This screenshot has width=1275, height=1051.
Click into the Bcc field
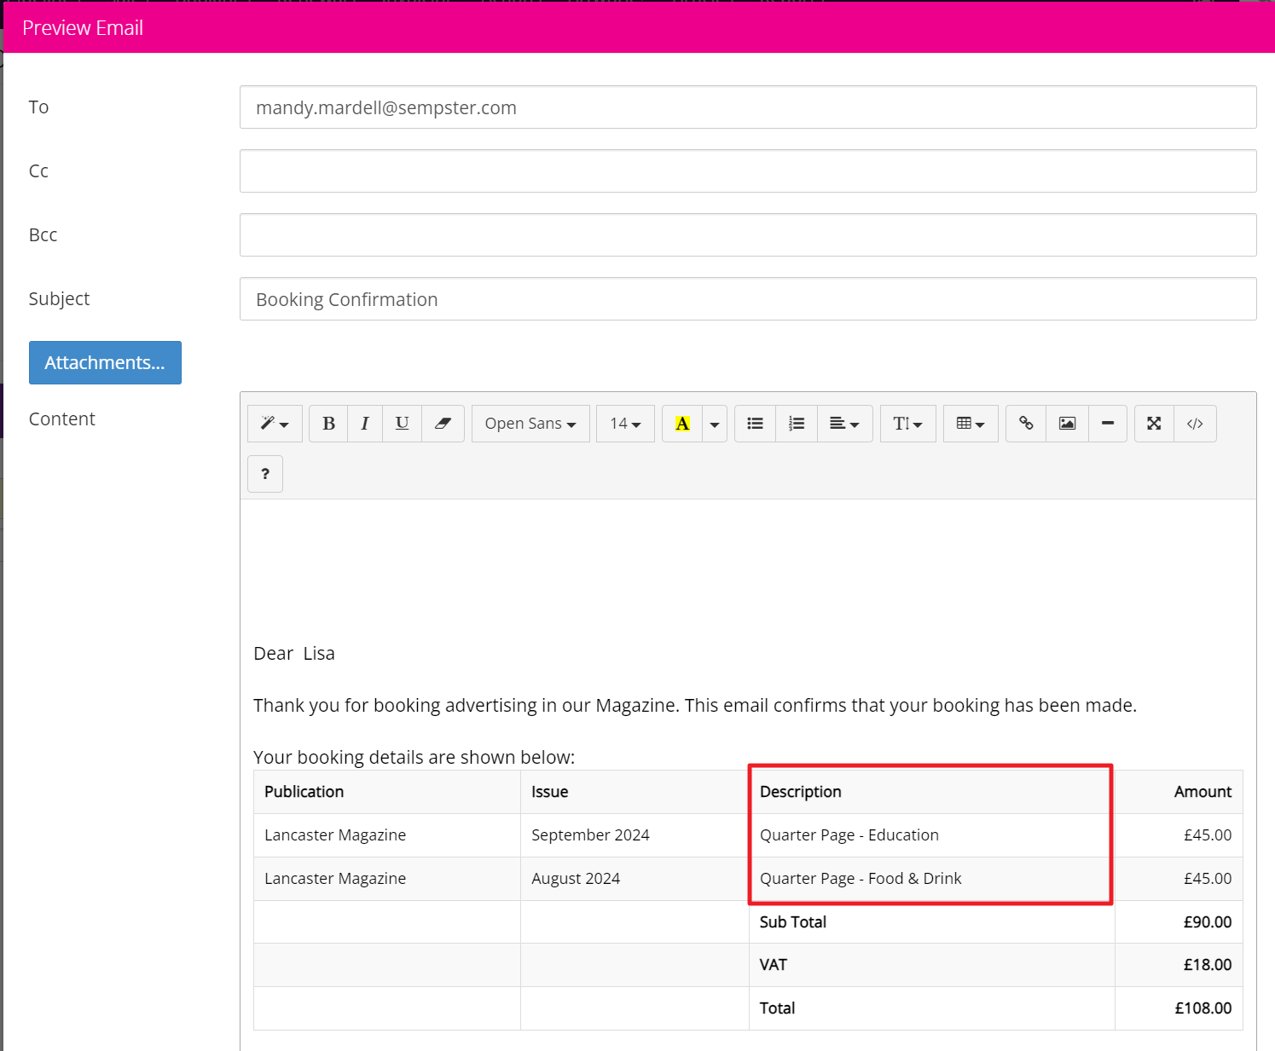(748, 235)
